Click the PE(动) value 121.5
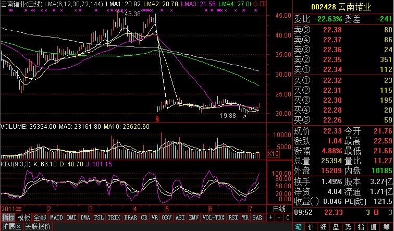 tap(383, 201)
